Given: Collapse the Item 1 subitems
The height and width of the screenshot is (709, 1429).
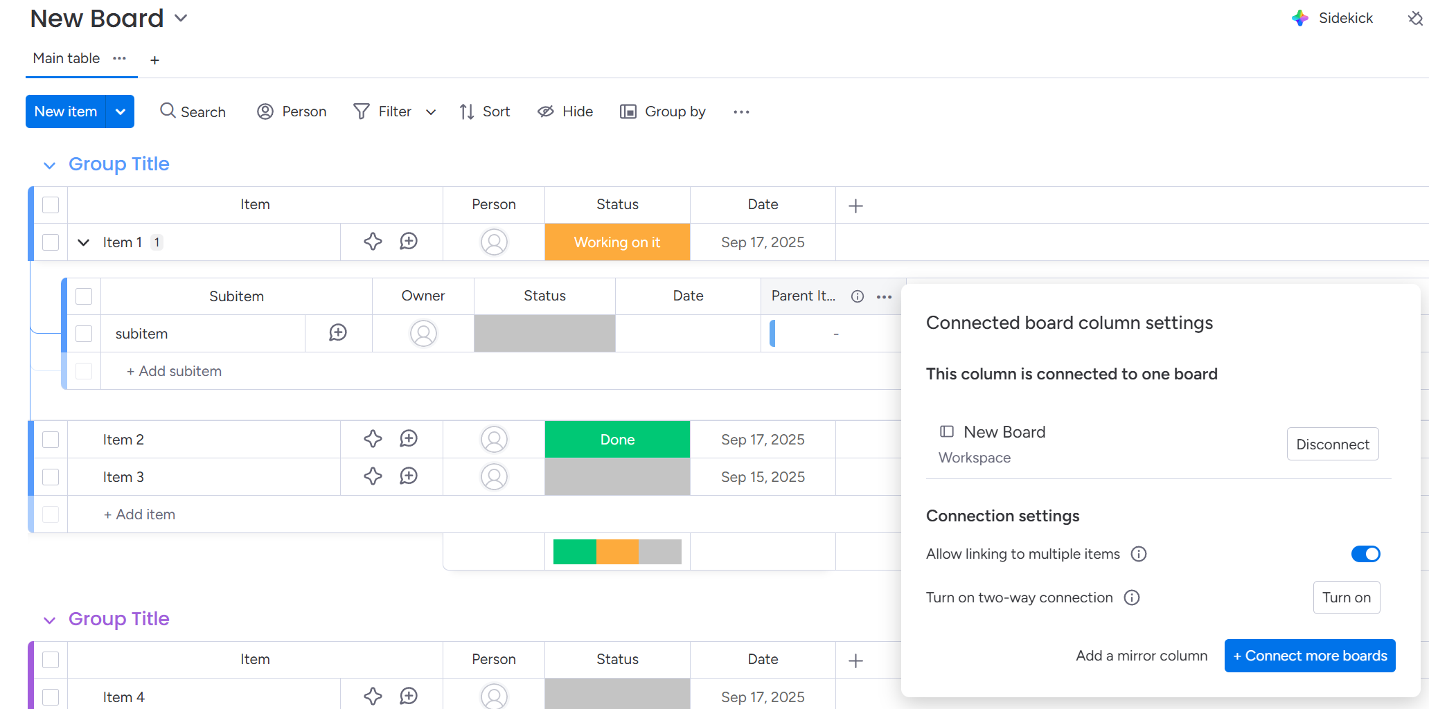Looking at the screenshot, I should 84,242.
